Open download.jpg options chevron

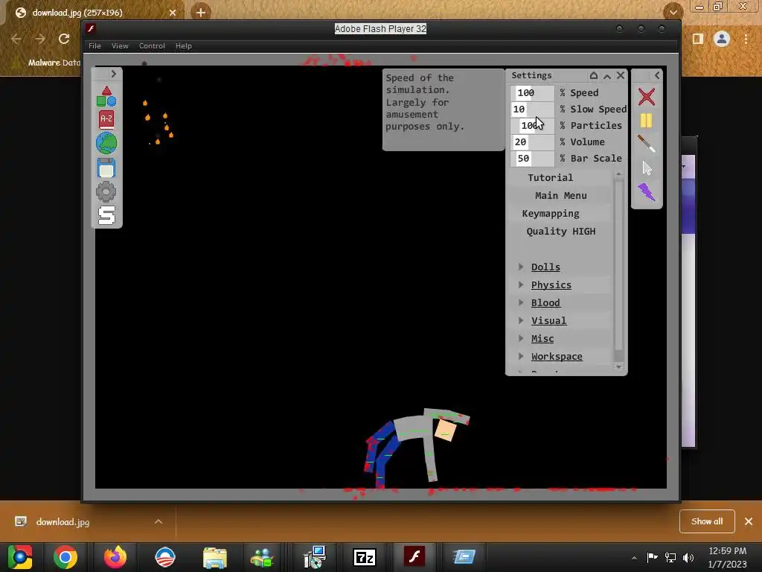[x=159, y=521]
